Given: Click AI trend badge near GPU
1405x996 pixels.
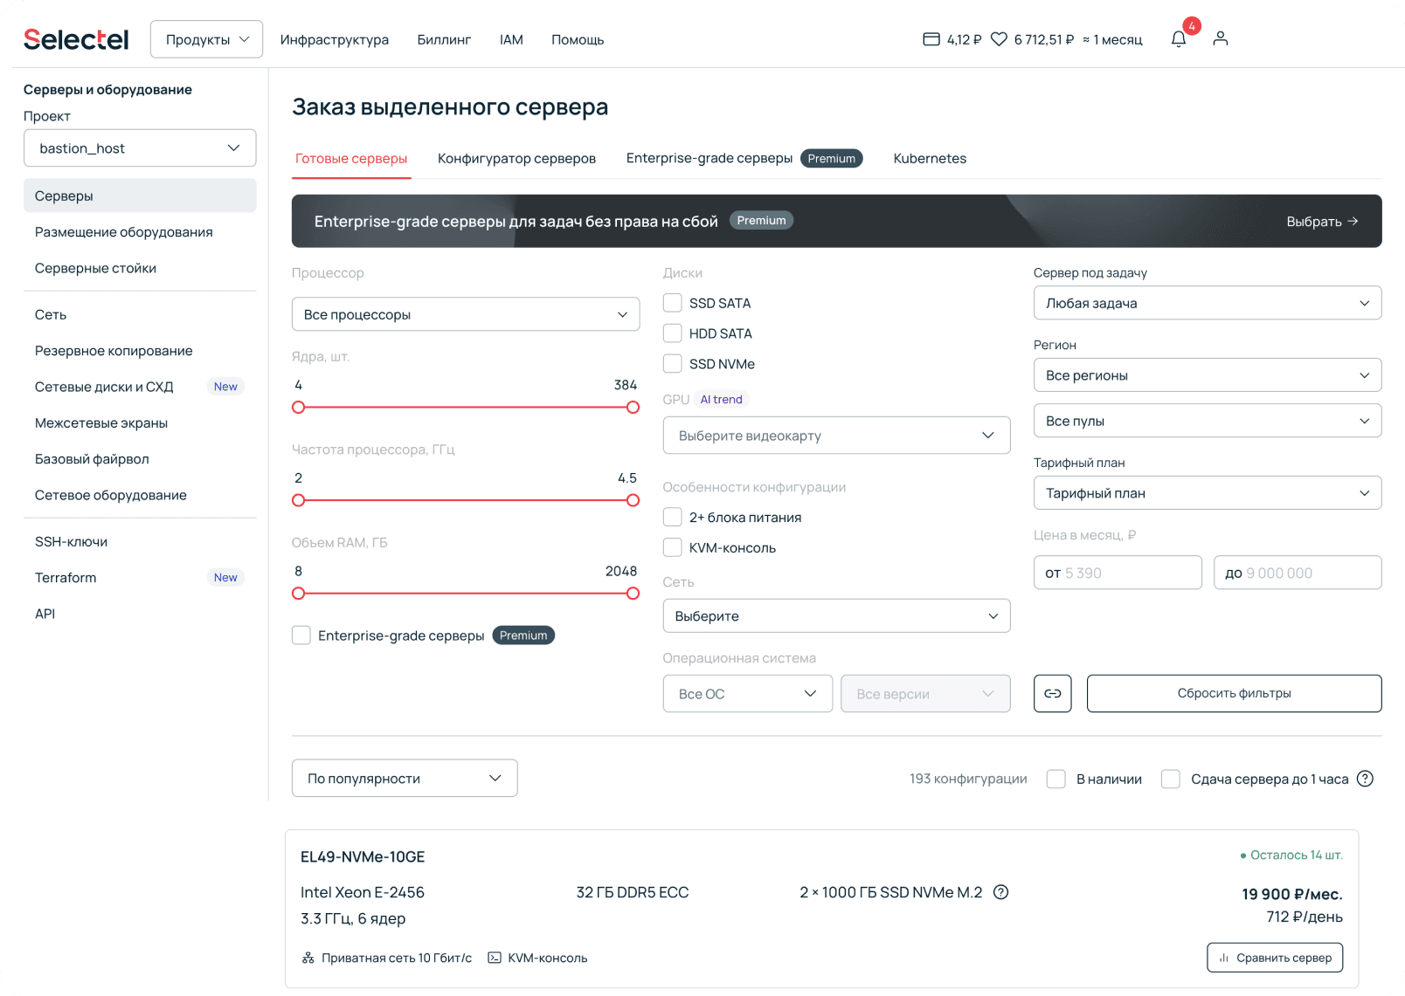Looking at the screenshot, I should point(721,400).
